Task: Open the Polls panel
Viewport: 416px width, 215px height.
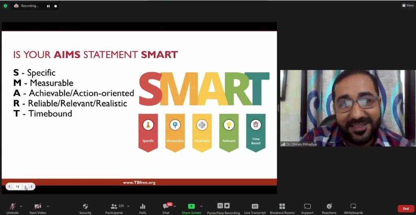Action: 143,207
